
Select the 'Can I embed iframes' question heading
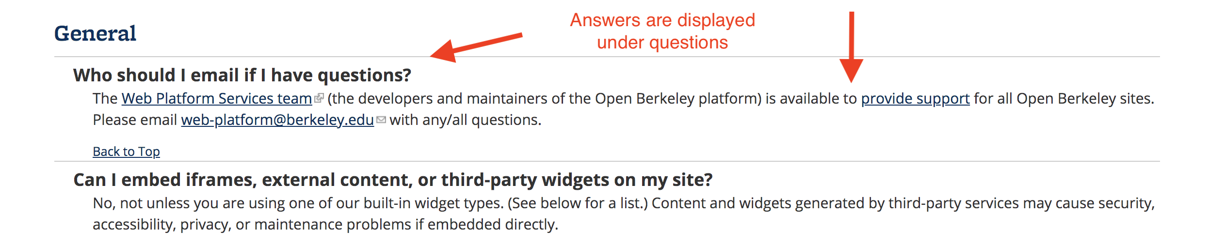click(x=393, y=180)
